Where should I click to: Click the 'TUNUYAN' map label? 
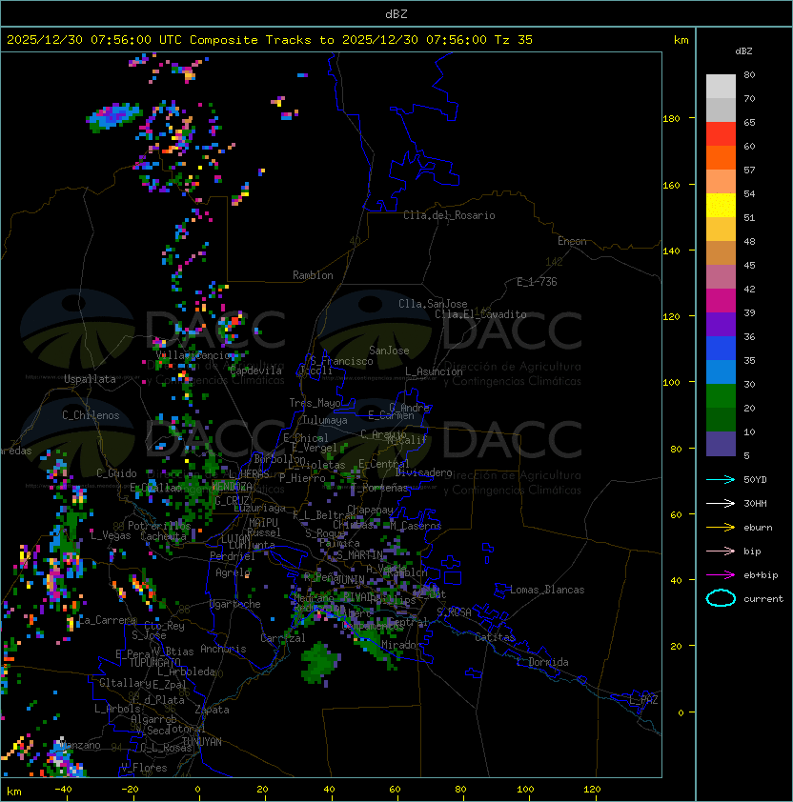202,742
